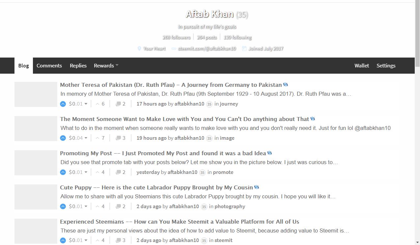Open 'Experienced Steemians' post title

coord(179,222)
